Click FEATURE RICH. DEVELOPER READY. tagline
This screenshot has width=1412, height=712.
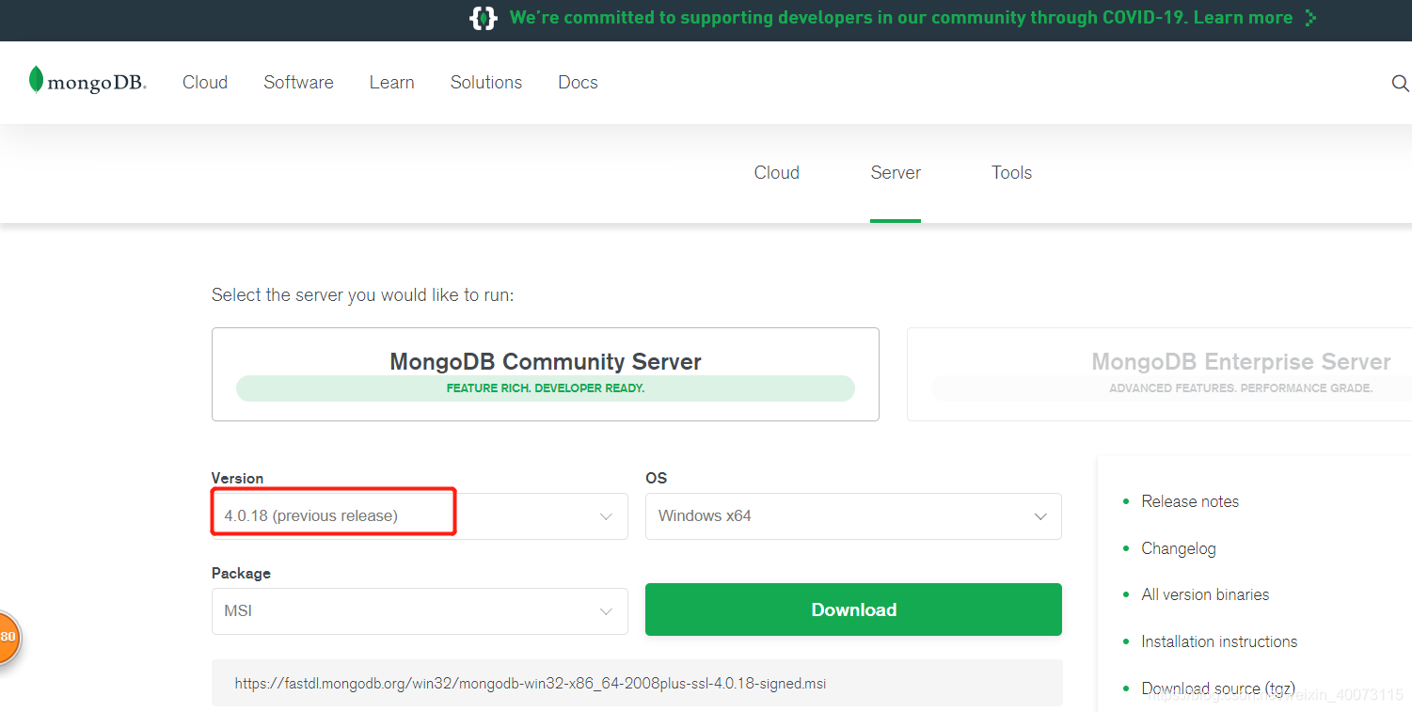546,388
